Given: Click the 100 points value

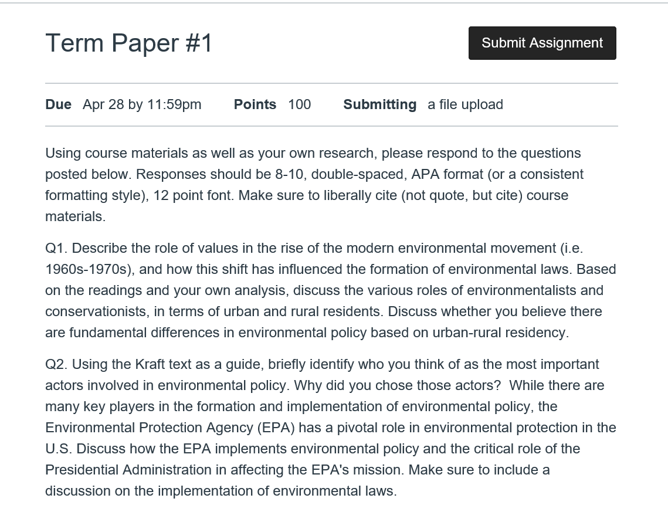Looking at the screenshot, I should click(x=300, y=104).
